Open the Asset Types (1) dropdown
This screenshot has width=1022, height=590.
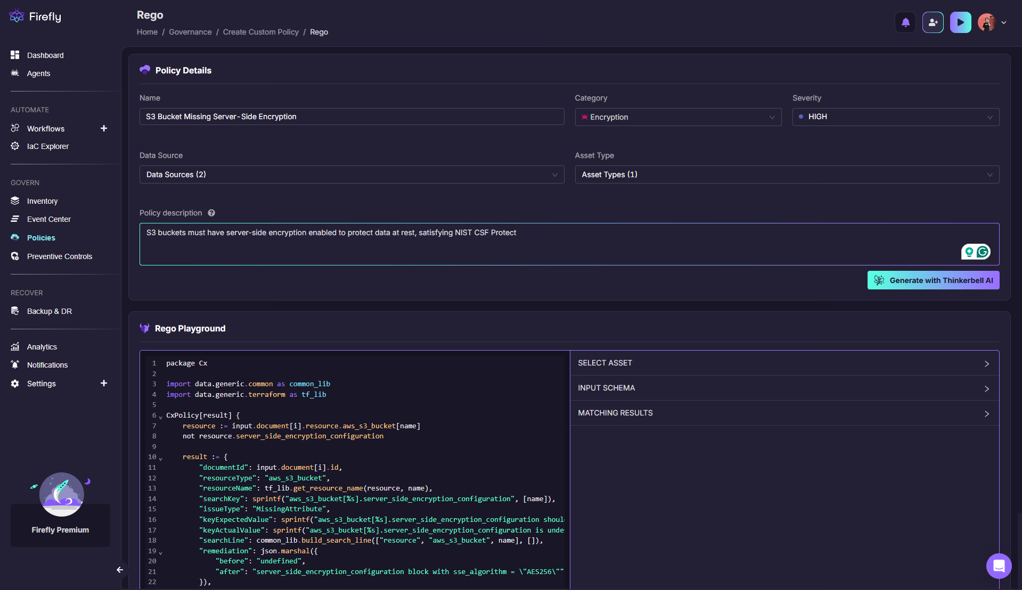787,174
